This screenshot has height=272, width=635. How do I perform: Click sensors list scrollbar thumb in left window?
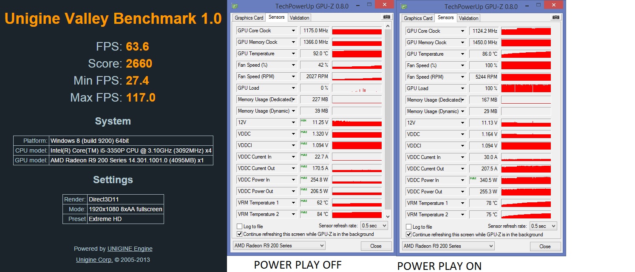(x=387, y=119)
